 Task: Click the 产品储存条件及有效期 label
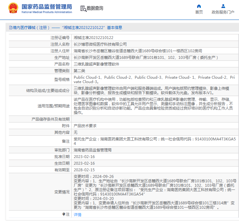pos(51,119)
